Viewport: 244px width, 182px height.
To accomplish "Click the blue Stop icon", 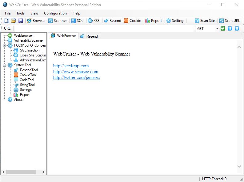I will click(237, 29).
